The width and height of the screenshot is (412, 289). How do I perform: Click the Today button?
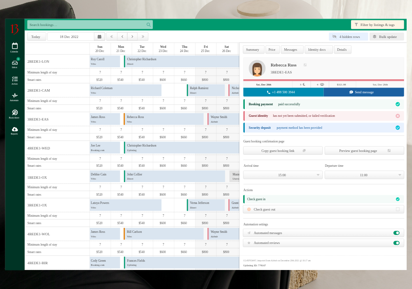pyautogui.click(x=37, y=37)
